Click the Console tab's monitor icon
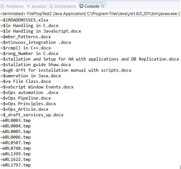 click(x=81, y=6)
